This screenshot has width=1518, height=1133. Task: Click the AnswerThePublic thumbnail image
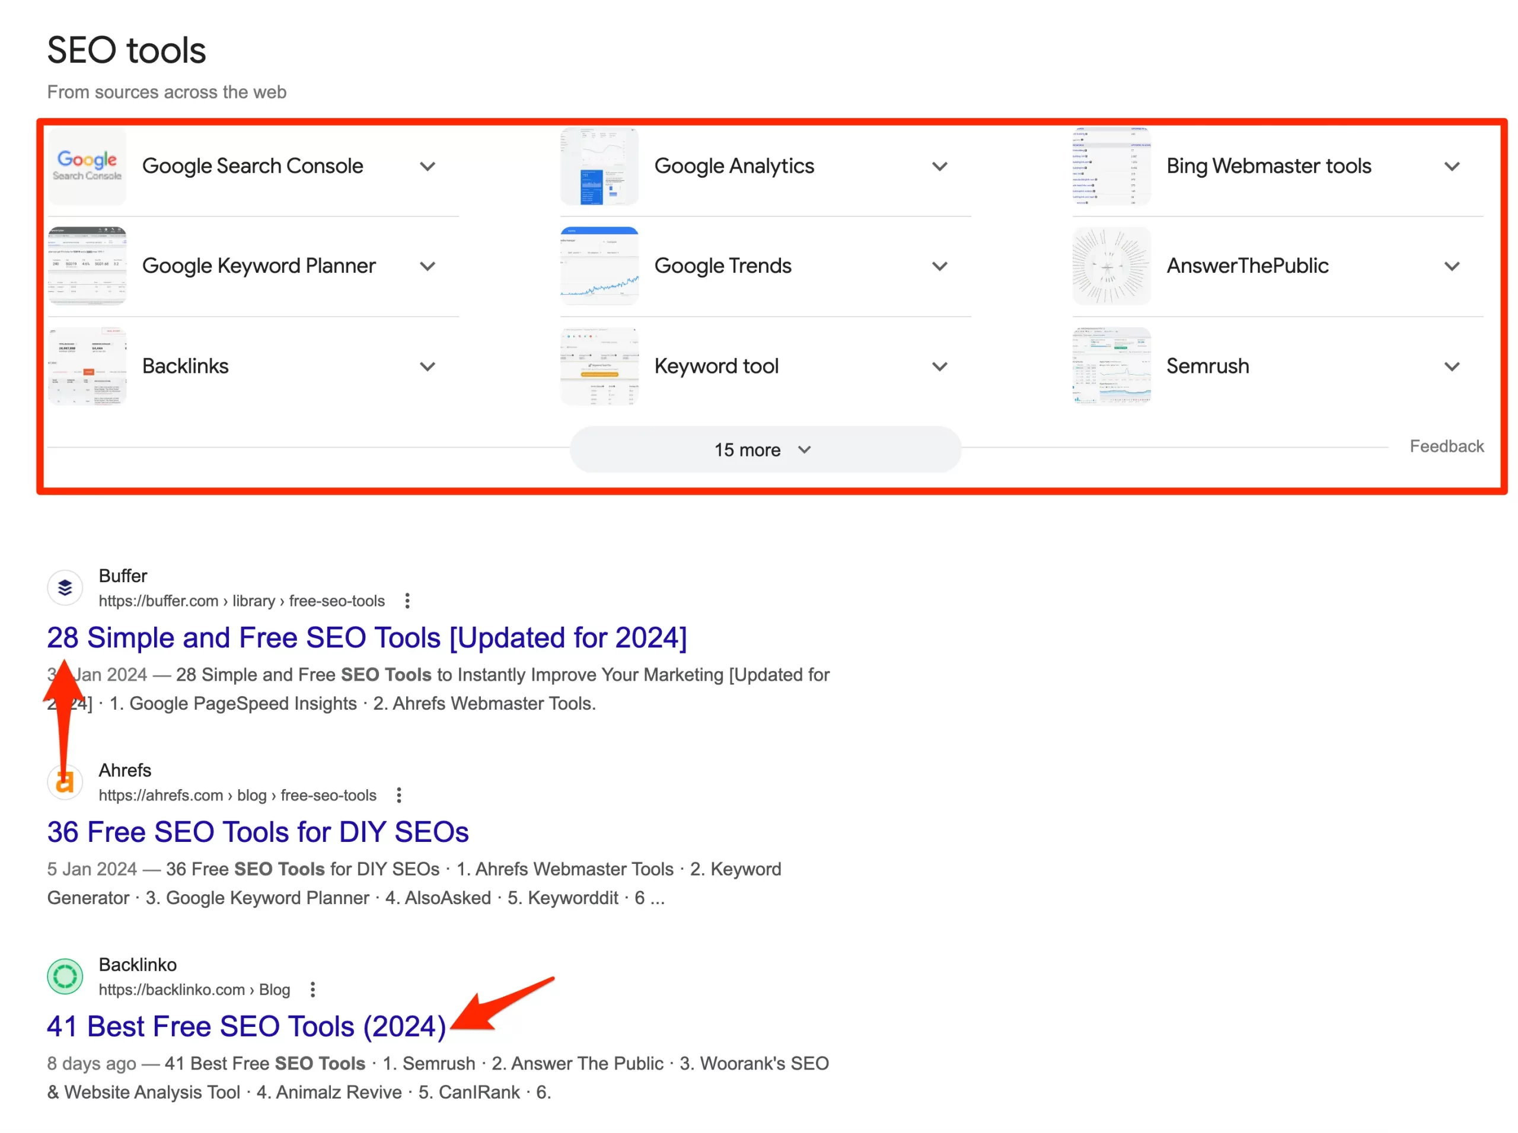1111,266
